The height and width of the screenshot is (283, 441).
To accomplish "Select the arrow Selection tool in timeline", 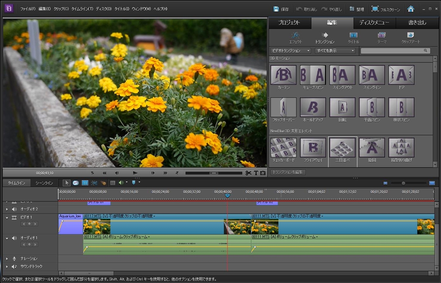I will pos(67,183).
